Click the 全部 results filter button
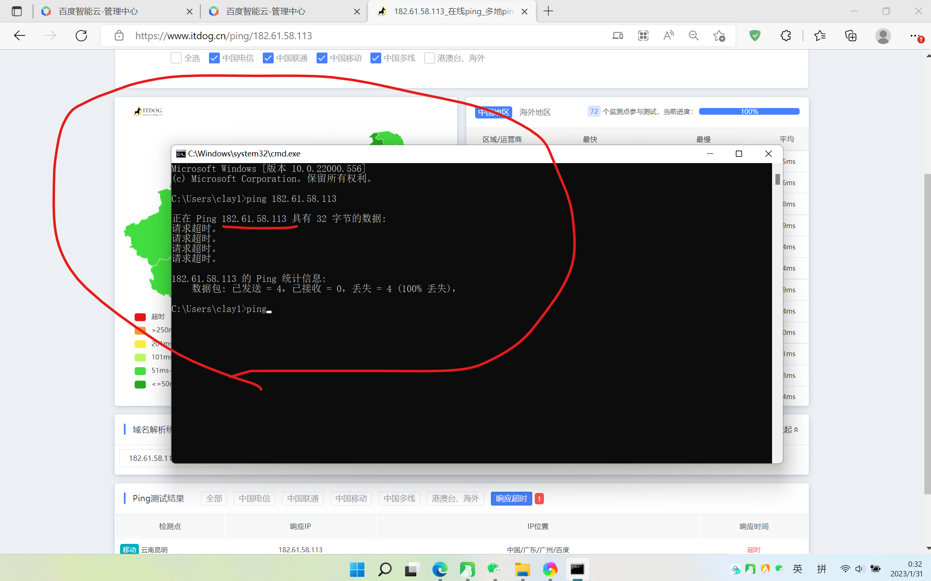 point(214,498)
